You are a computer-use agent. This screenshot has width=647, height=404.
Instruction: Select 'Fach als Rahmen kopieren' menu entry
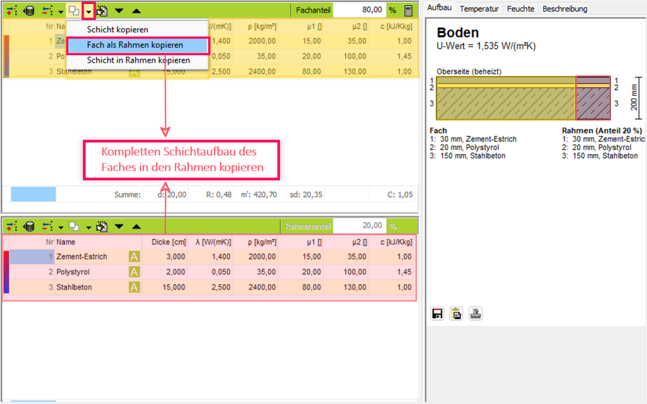137,45
